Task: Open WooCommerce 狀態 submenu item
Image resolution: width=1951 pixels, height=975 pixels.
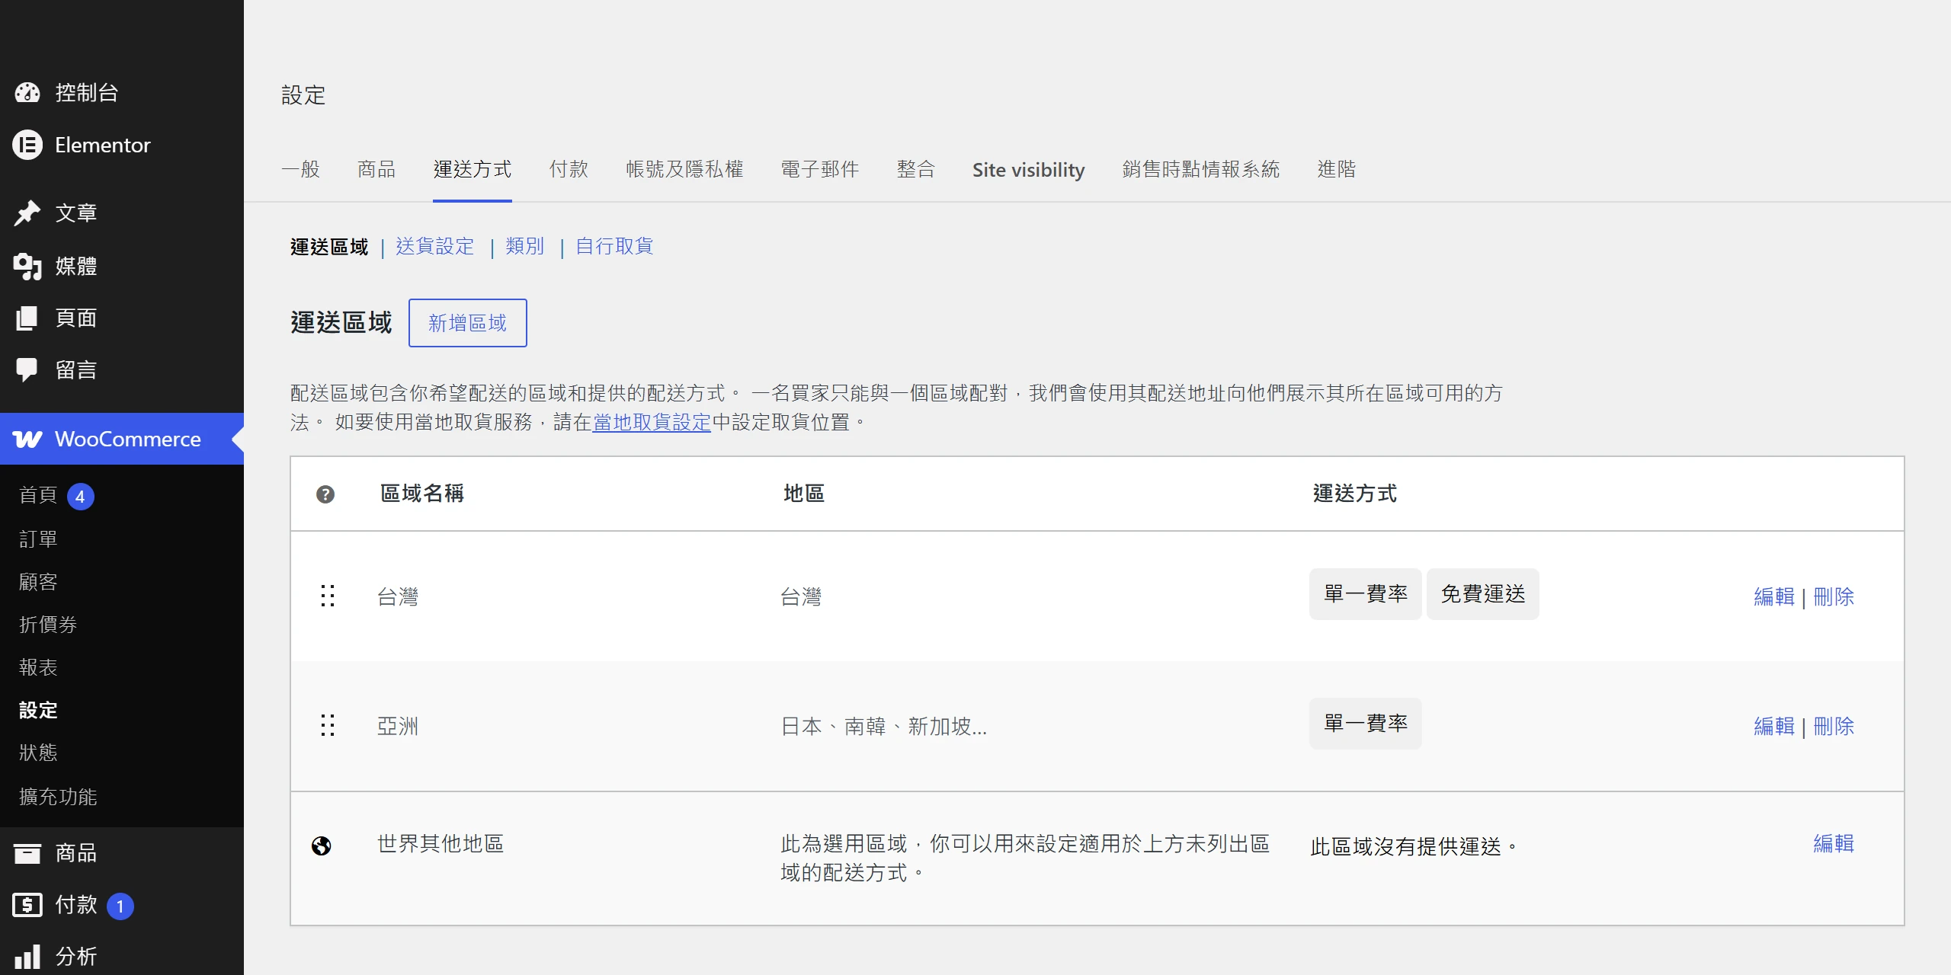Action: point(38,753)
